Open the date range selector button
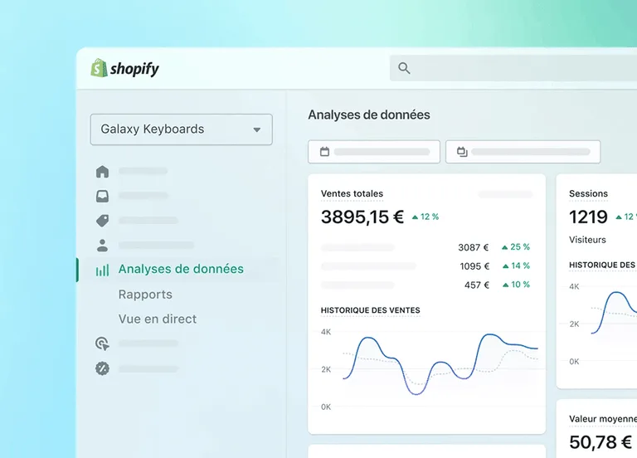This screenshot has width=637, height=458. tap(374, 152)
